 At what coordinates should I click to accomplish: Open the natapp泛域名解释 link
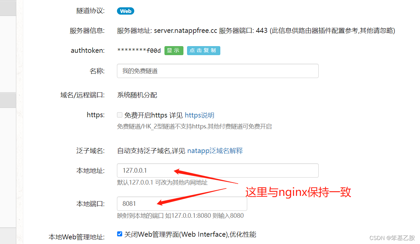click(215, 151)
